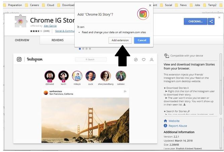Click the sanfrancisco username text

(x=55, y=91)
